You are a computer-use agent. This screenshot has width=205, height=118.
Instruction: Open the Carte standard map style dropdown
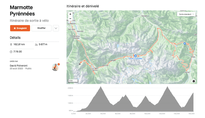[x=187, y=14]
